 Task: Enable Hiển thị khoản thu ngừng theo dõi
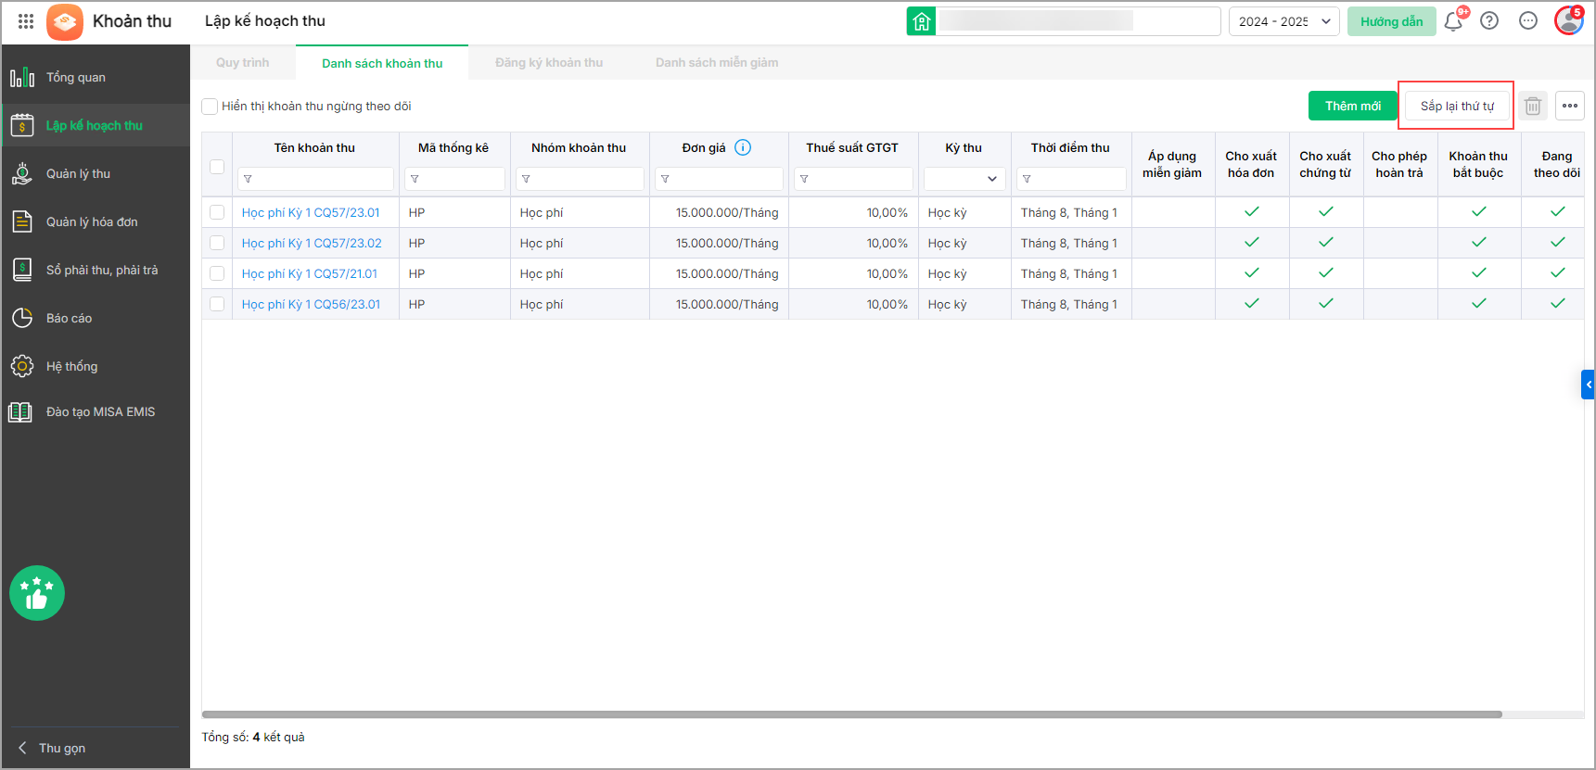(211, 107)
